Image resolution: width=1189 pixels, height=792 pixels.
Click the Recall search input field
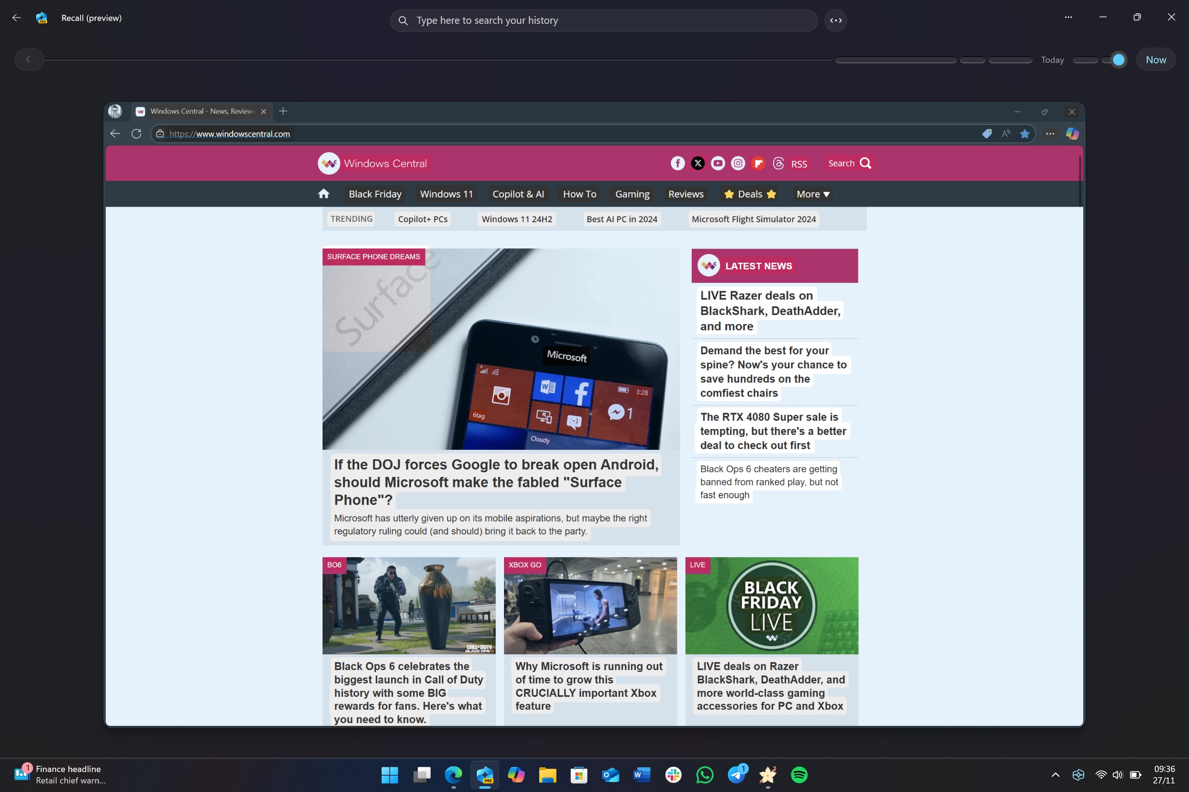(605, 20)
